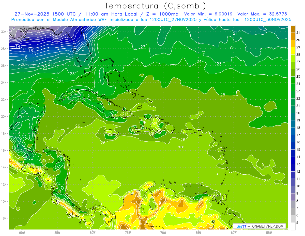
Task: Click the color bar label 20
Action: (298, 113)
